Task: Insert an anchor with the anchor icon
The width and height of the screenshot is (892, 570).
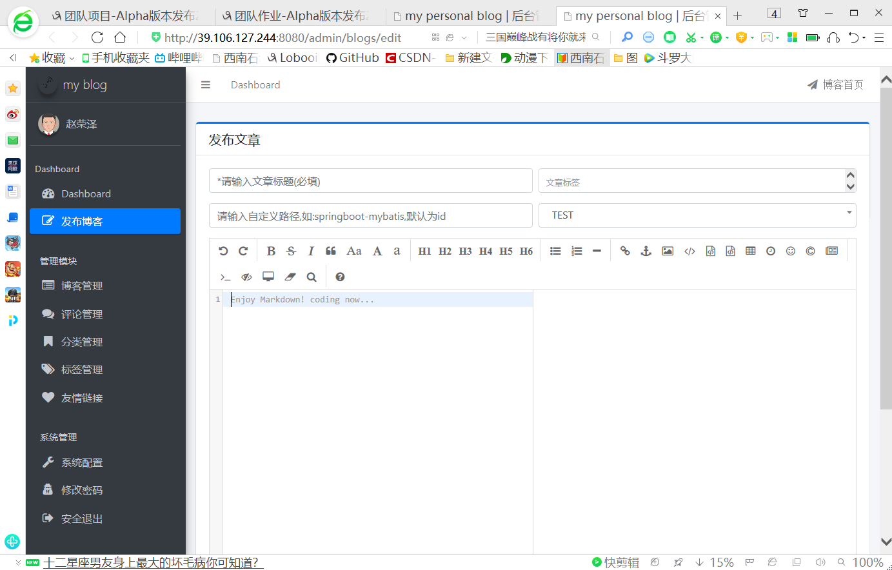Action: pos(646,251)
